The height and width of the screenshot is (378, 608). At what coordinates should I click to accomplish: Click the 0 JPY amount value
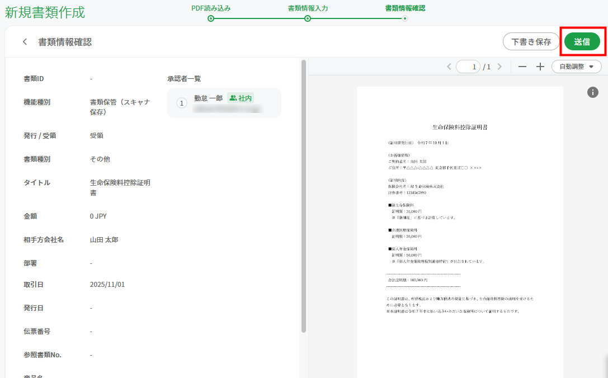pyautogui.click(x=98, y=216)
